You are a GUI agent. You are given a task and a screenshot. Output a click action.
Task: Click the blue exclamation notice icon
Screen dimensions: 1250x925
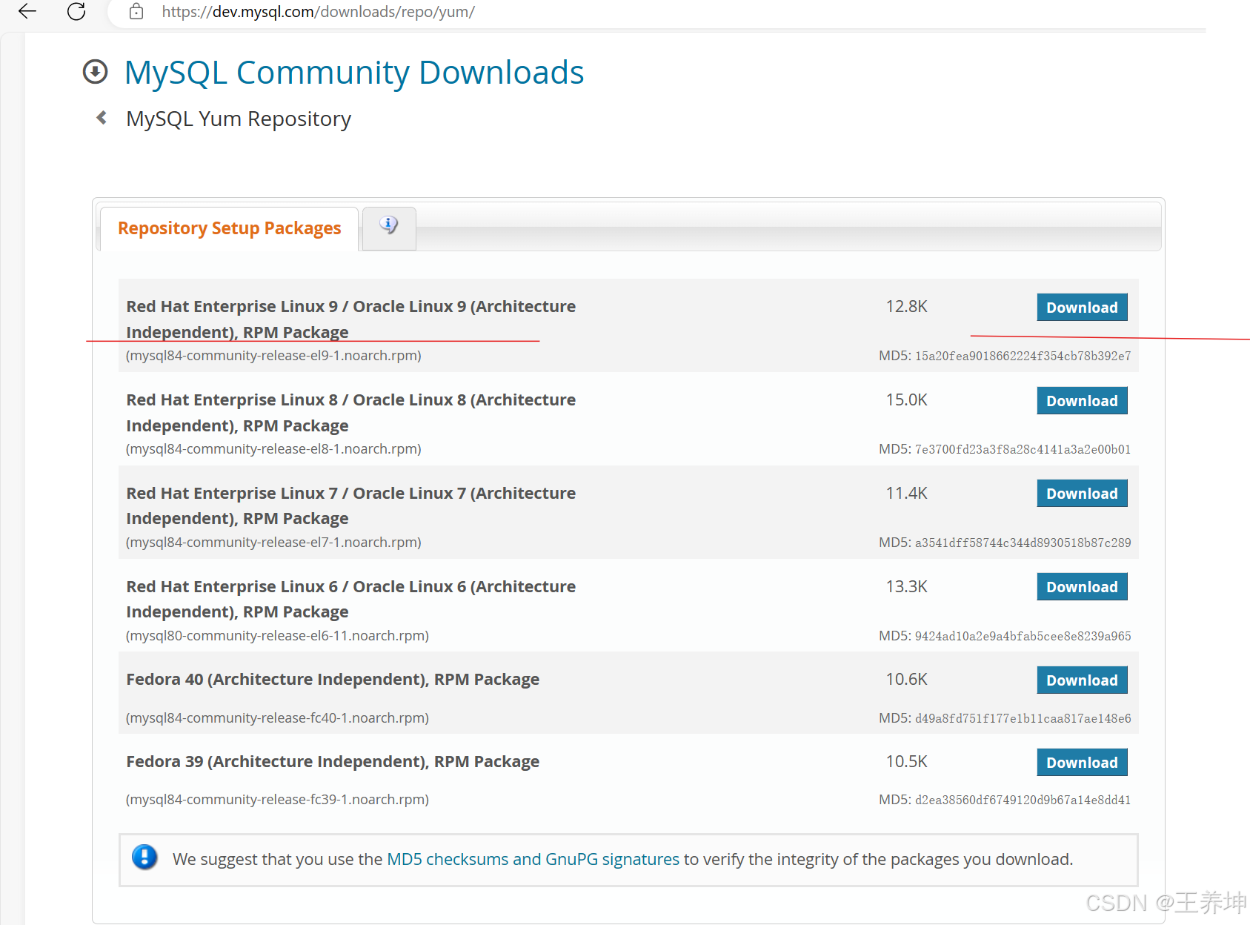pos(144,858)
